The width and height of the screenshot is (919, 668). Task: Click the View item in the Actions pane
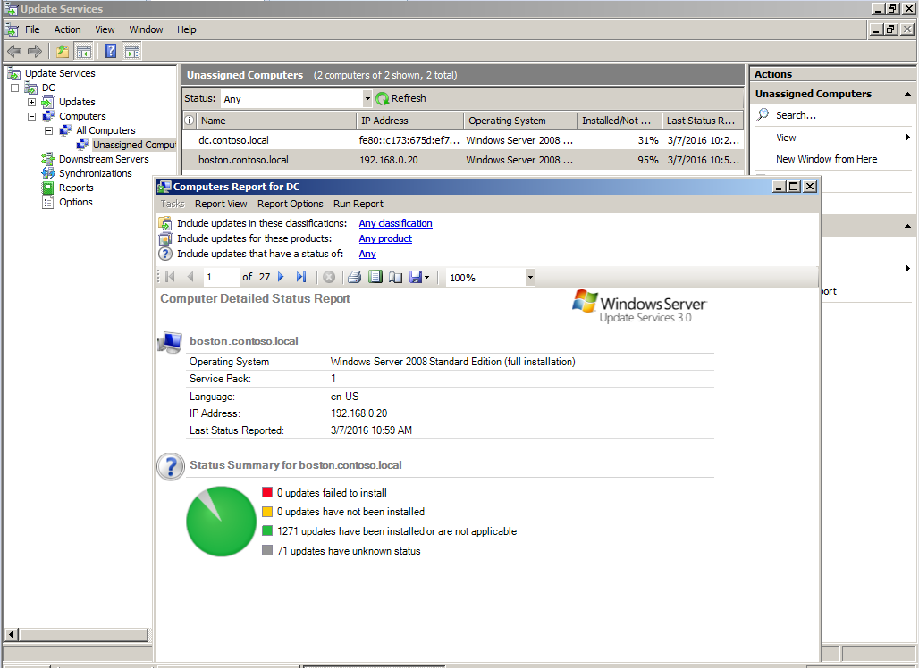(786, 138)
